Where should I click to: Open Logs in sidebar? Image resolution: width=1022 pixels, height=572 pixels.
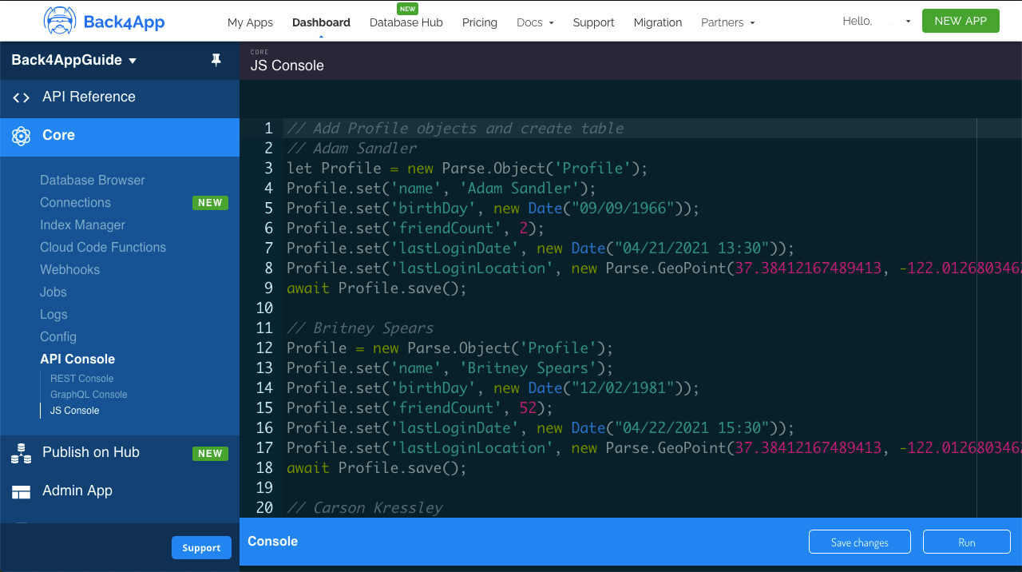point(53,315)
